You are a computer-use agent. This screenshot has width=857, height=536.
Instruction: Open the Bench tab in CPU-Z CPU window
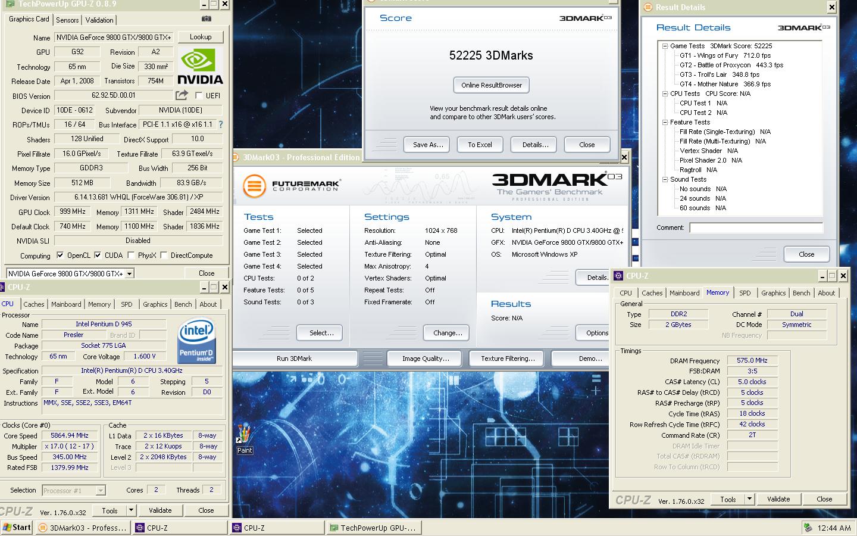[x=183, y=304]
